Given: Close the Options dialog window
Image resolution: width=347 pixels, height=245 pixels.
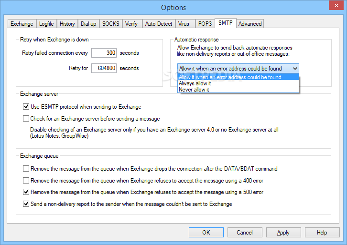Looking at the screenshot, I should [x=336, y=6].
